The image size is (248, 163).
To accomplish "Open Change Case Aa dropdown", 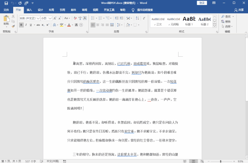I will coord(67,18).
